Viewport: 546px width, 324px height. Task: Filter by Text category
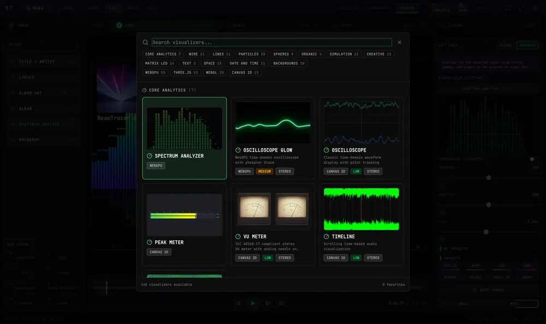189,63
